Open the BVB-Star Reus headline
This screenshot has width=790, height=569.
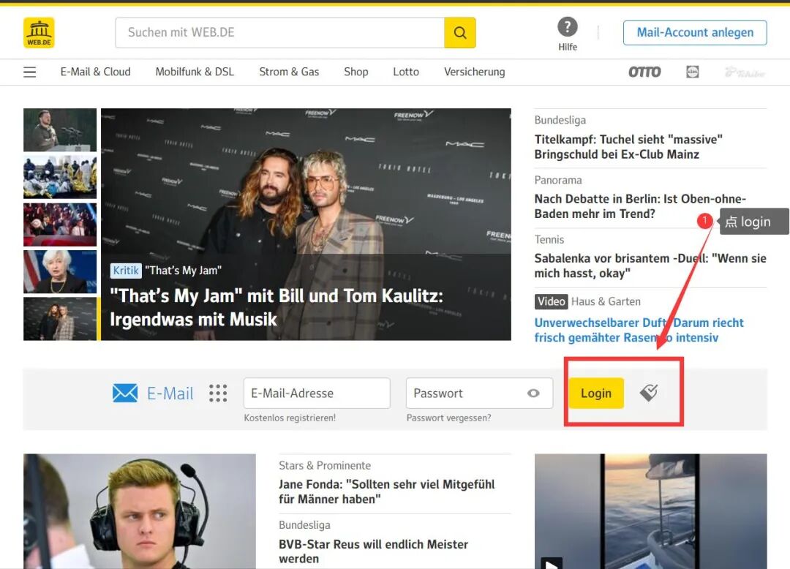(373, 551)
